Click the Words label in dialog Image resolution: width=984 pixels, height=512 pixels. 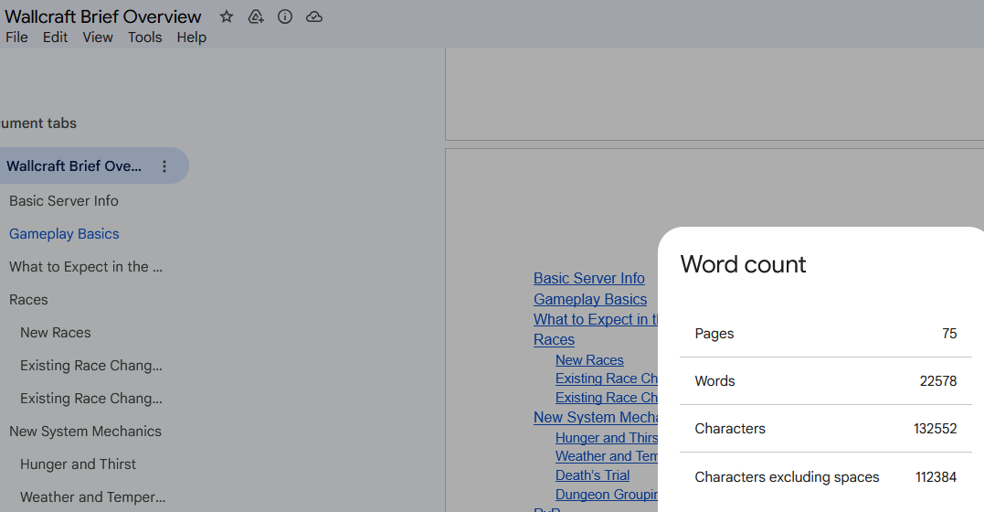714,381
